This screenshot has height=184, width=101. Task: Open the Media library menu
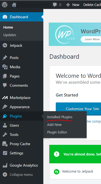pyautogui.click(x=22, y=67)
